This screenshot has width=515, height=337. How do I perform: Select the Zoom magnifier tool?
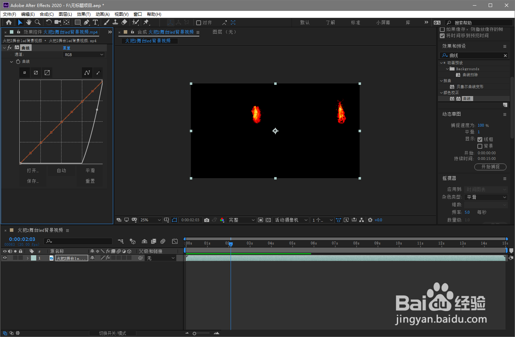[38, 22]
